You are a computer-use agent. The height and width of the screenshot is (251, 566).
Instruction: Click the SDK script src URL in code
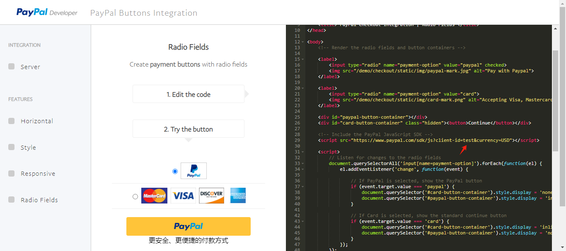(x=432, y=140)
